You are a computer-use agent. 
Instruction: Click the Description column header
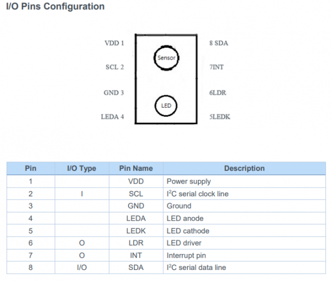click(244, 168)
